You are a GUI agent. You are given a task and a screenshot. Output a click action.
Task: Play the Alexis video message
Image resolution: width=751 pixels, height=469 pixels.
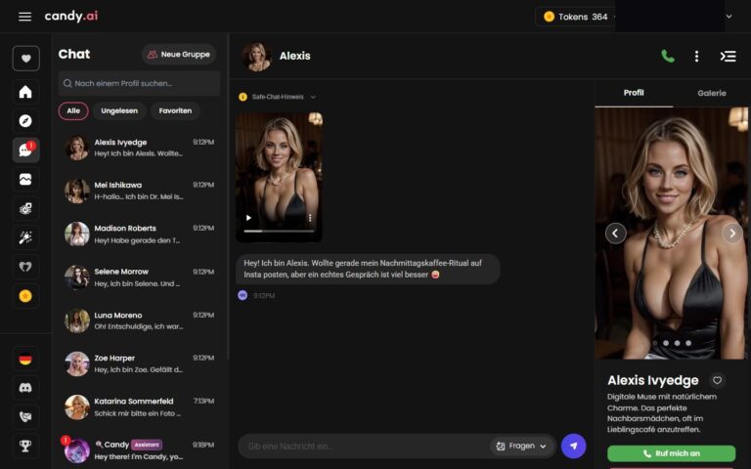[x=248, y=218]
